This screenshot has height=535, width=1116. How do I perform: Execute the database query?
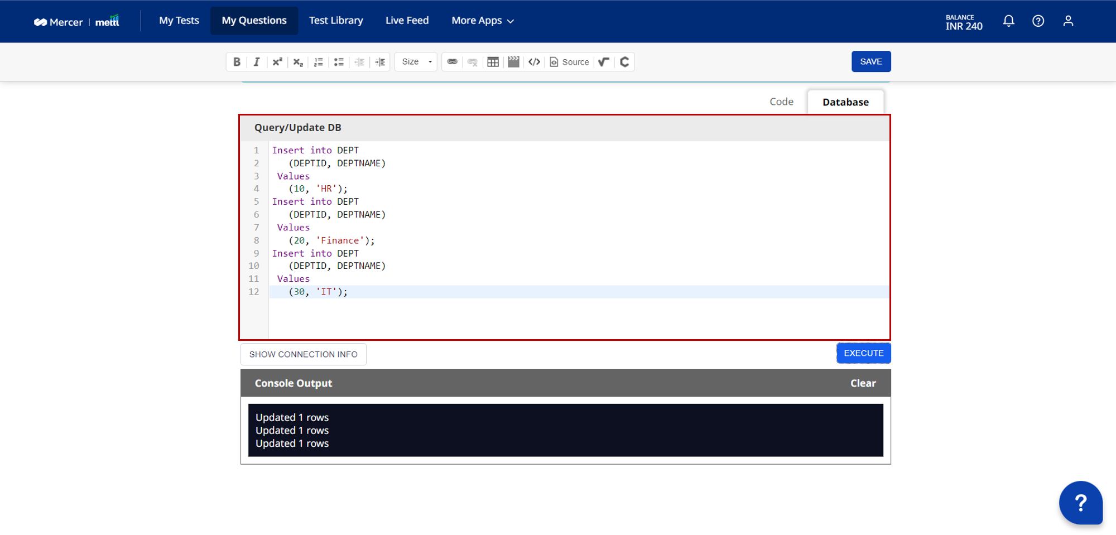tap(864, 353)
